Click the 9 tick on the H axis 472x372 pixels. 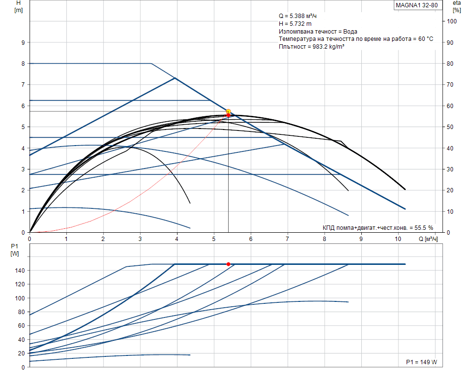(x=23, y=42)
